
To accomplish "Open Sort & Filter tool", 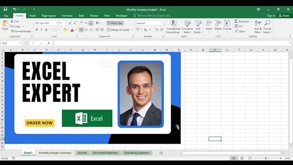I will point(258,27).
